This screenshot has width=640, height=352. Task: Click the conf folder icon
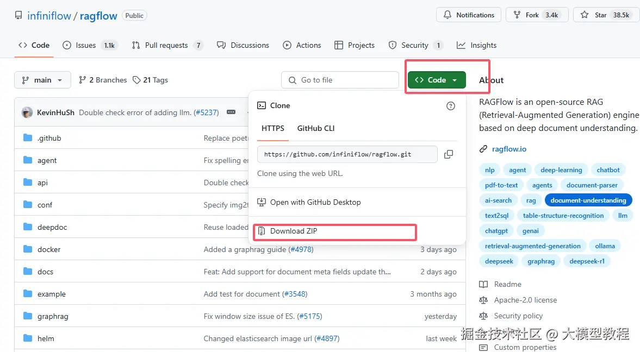tap(28, 204)
